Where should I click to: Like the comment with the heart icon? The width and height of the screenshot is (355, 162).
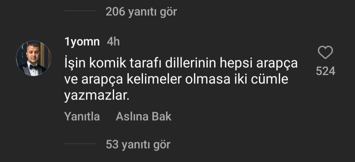(x=325, y=53)
